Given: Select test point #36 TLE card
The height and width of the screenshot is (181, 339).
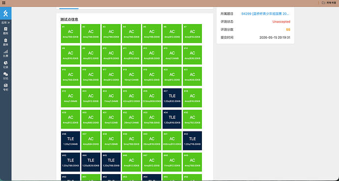Looking at the screenshot, I should click(x=70, y=141).
